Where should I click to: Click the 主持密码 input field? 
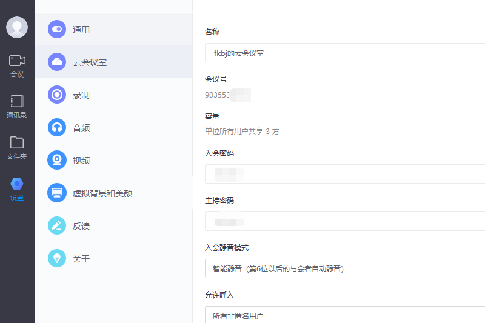pyautogui.click(x=344, y=221)
